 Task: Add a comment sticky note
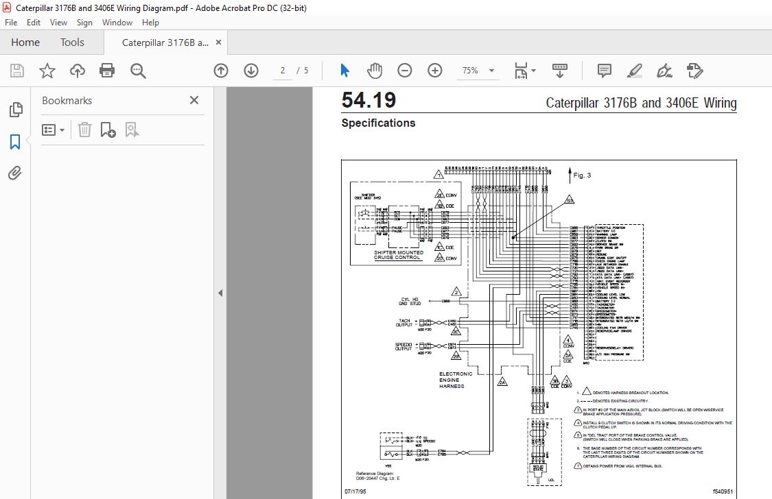[605, 71]
